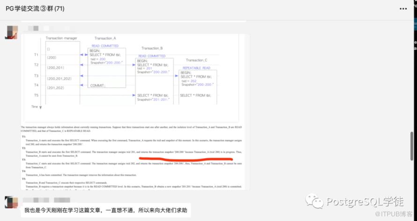Click the Transaction manager column heading
417x221 pixels.
click(x=62, y=38)
